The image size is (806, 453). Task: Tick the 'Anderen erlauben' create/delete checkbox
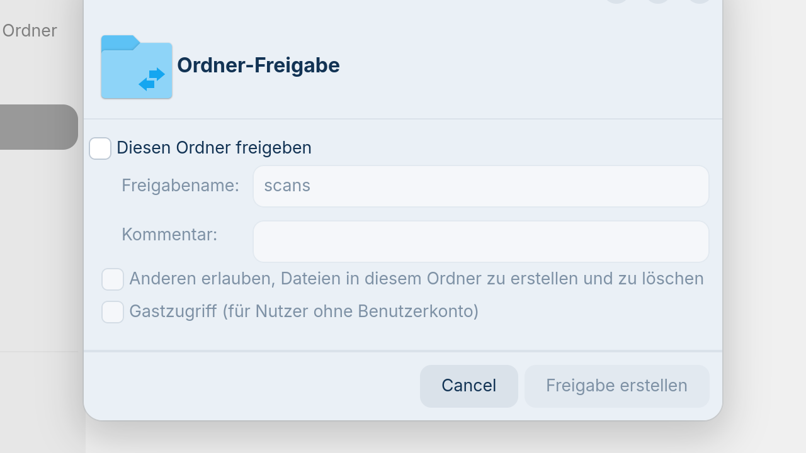(x=113, y=279)
